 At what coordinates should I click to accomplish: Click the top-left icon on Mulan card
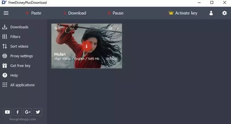tap(56, 28)
